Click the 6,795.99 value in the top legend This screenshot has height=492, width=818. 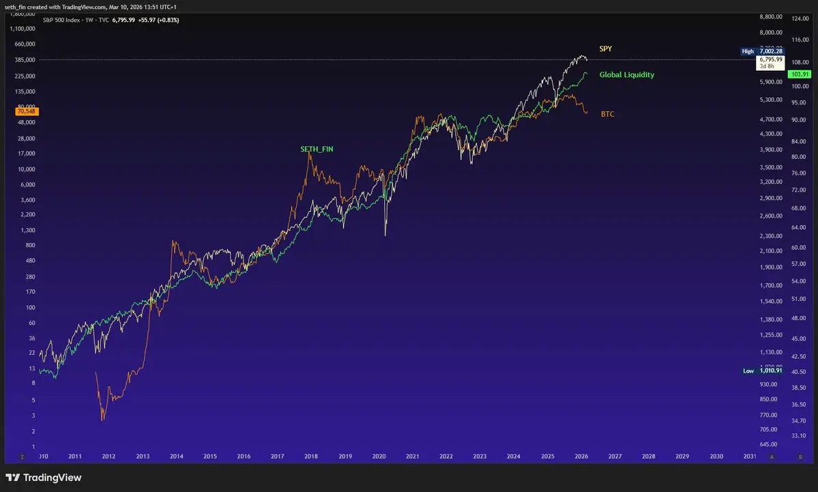tap(123, 20)
